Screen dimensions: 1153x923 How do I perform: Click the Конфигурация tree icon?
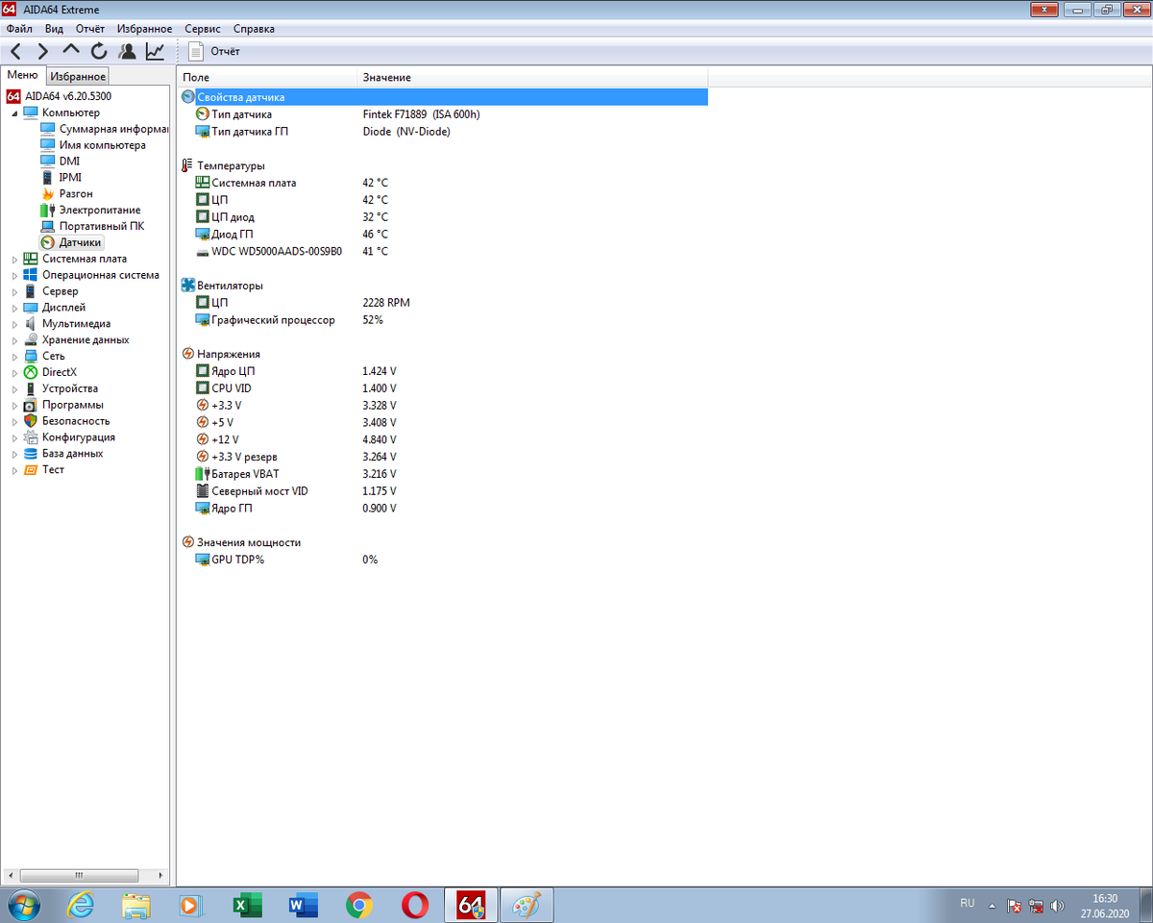click(31, 437)
